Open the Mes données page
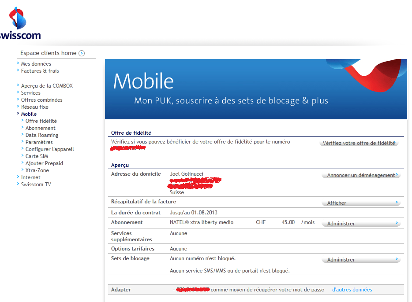The image size is (412, 302). (35, 63)
